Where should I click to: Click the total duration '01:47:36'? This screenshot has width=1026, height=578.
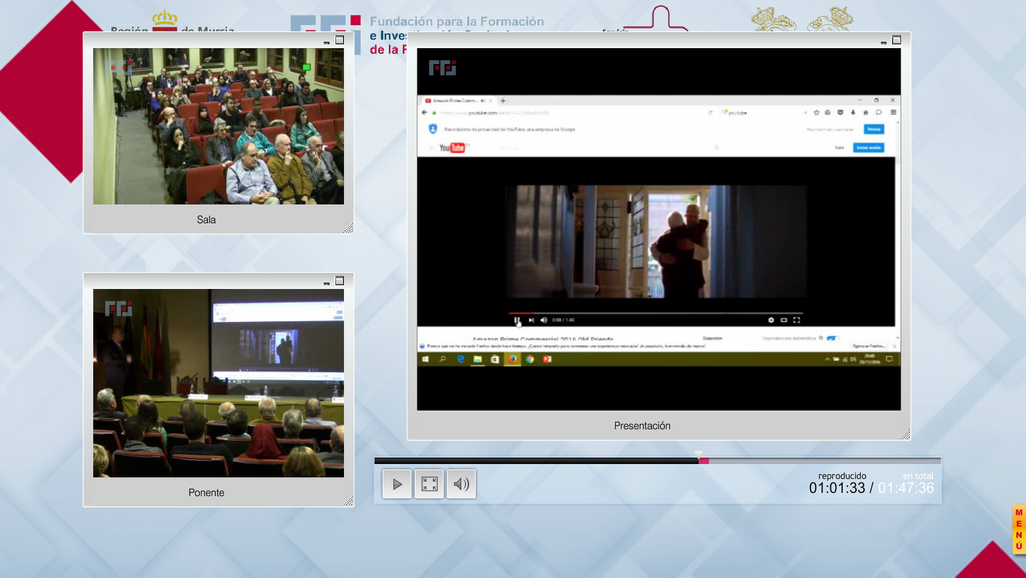[x=906, y=488]
